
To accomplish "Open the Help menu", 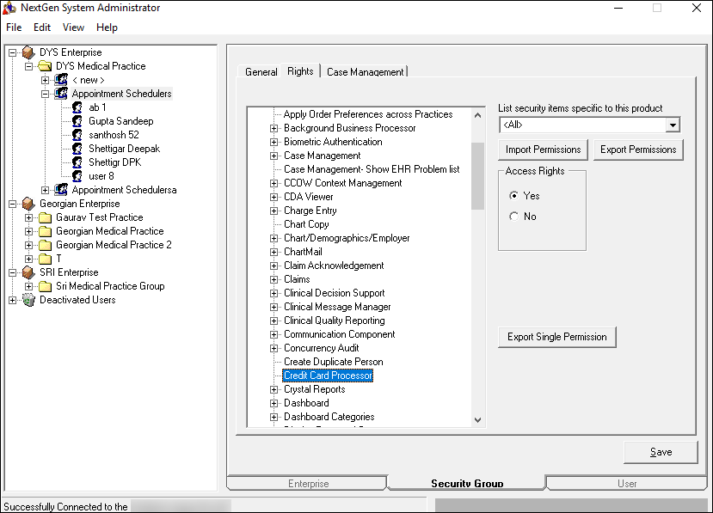I will 107,27.
